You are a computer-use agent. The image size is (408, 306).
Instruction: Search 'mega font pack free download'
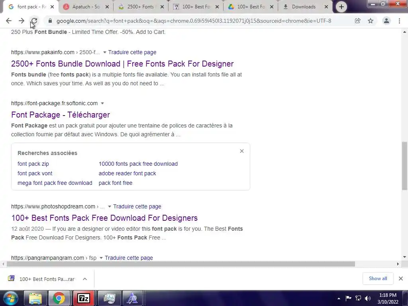click(x=55, y=183)
